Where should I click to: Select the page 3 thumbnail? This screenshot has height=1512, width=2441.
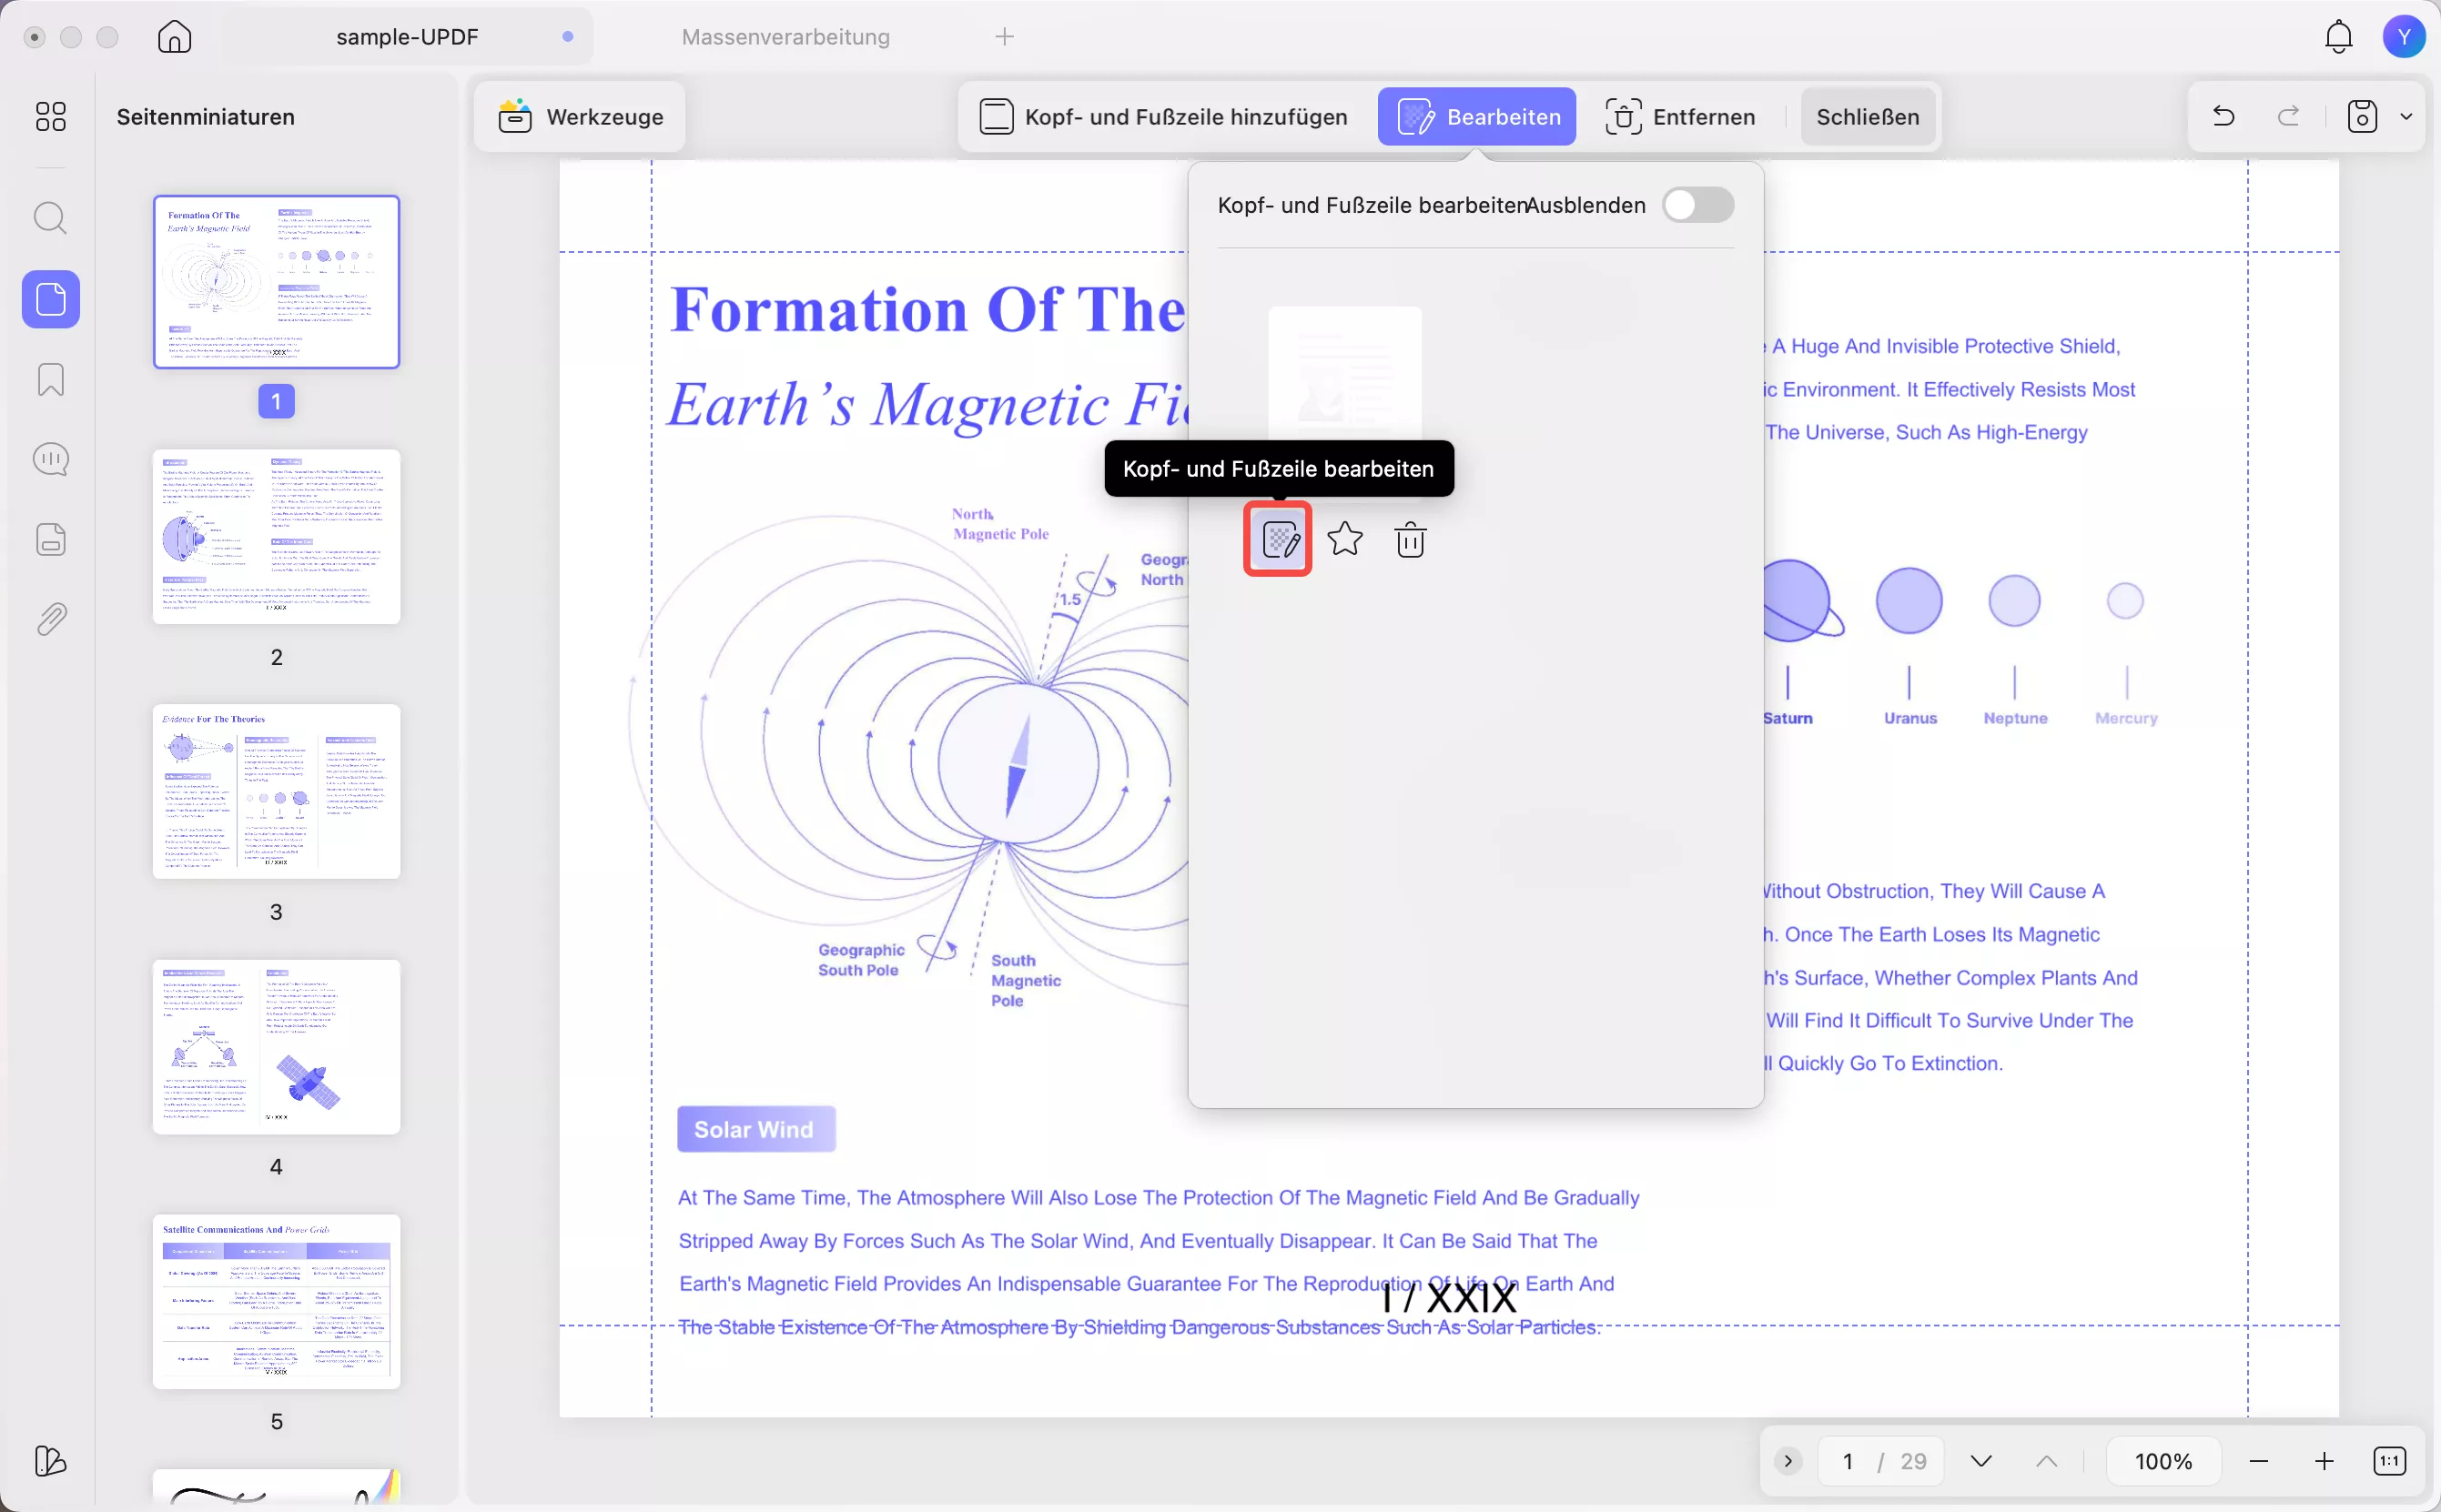(276, 792)
